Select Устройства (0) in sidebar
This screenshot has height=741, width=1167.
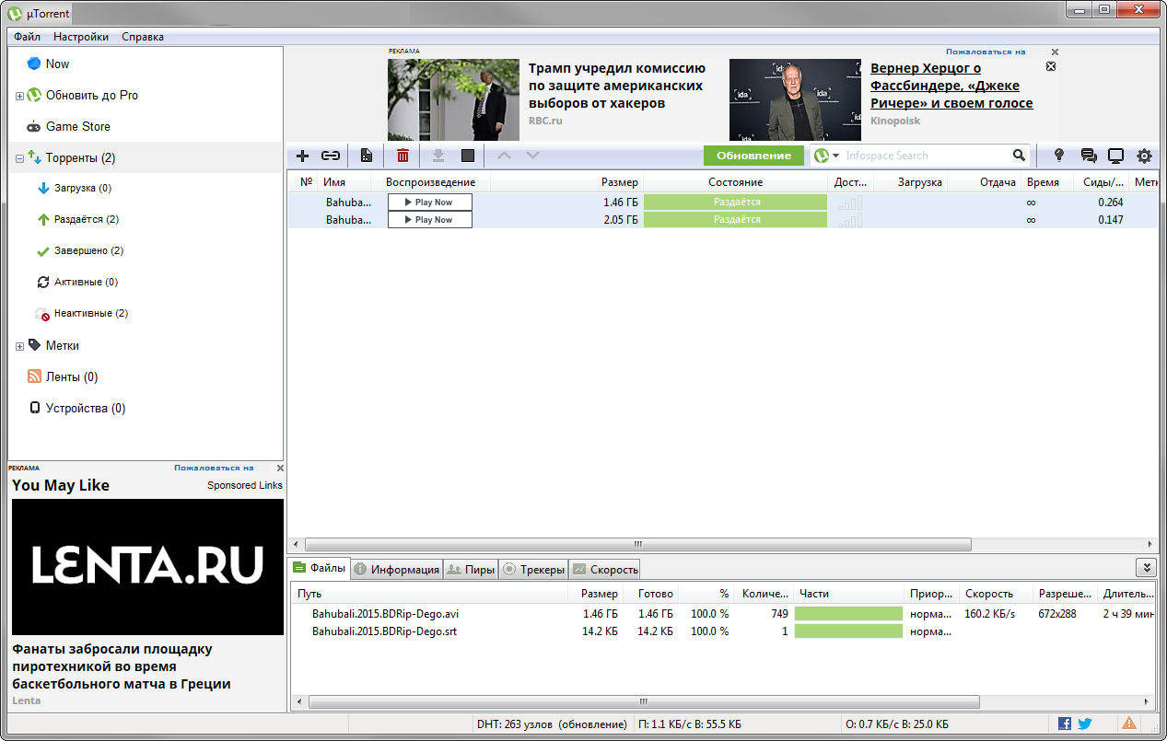pos(86,408)
